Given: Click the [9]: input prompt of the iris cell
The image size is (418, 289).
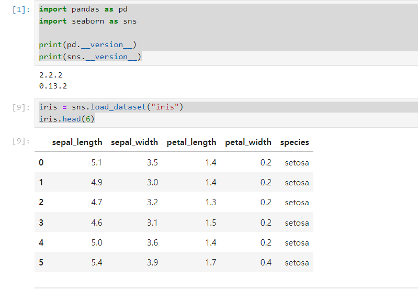Looking at the screenshot, I should [21, 107].
